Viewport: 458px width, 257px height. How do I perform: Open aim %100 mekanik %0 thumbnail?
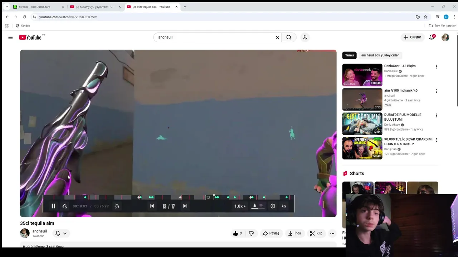[x=362, y=99]
